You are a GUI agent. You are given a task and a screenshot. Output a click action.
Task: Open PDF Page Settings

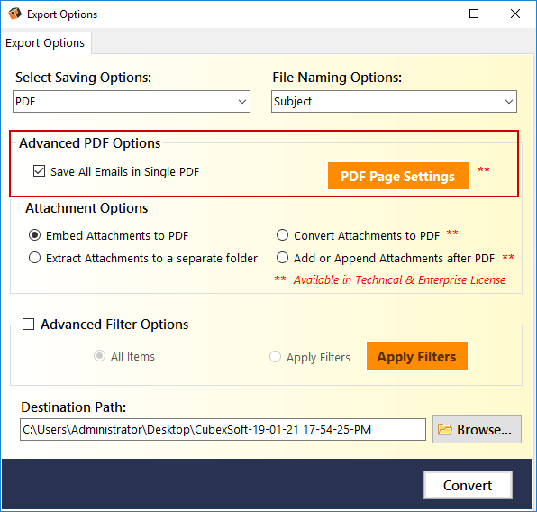(x=398, y=176)
